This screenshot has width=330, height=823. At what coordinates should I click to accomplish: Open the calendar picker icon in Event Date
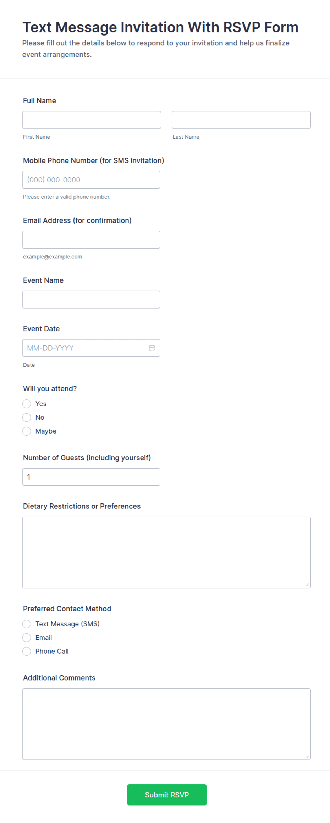[x=152, y=348]
